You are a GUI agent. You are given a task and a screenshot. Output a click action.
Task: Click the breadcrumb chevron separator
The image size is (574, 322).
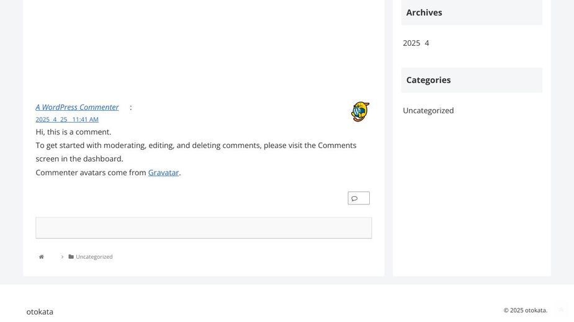pos(62,257)
